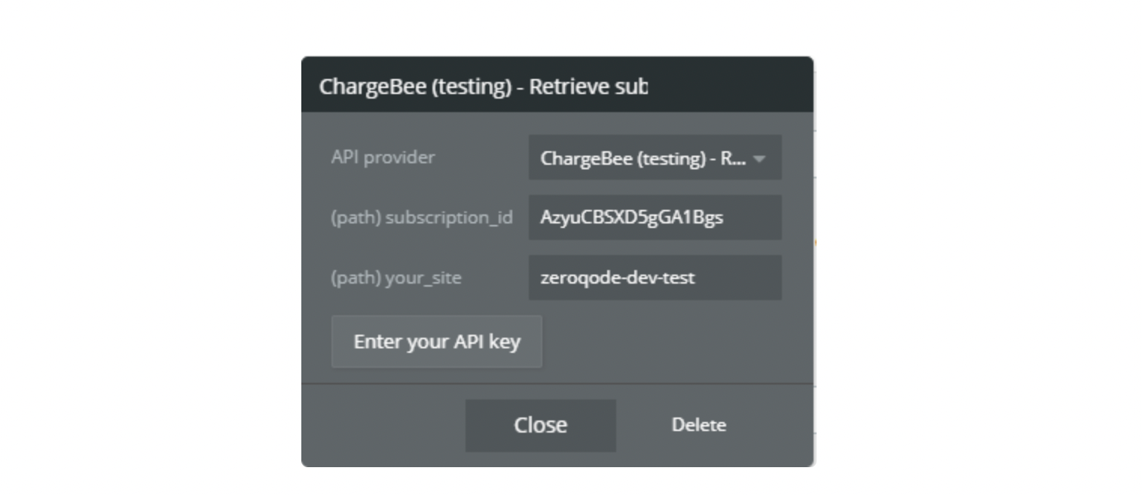Click dark header area right of title text
Viewport: 1142px width, 495px height.
(x=731, y=85)
